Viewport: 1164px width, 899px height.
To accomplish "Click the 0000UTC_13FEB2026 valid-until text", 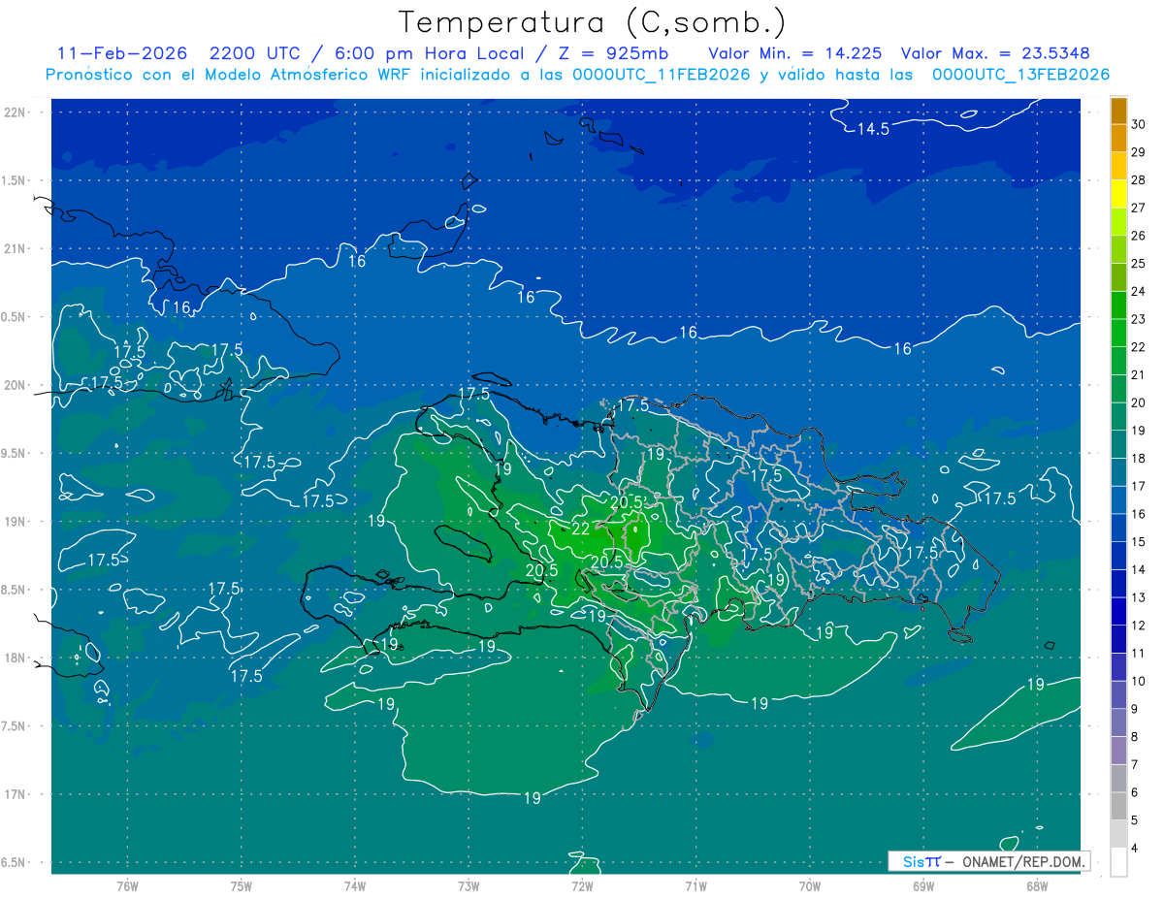I will (x=1020, y=75).
